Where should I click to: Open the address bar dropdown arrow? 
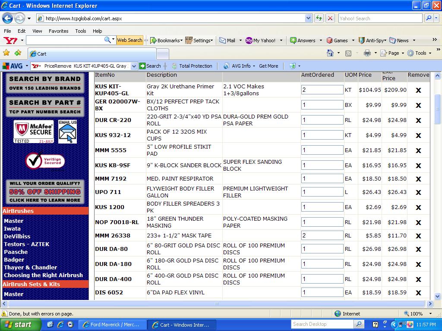[308, 18]
